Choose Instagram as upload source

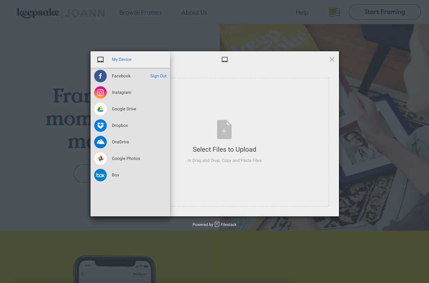(x=130, y=92)
